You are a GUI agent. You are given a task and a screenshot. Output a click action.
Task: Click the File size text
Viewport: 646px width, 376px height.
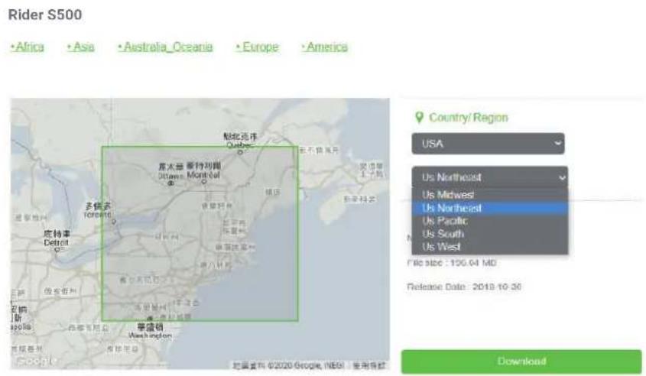(452, 263)
